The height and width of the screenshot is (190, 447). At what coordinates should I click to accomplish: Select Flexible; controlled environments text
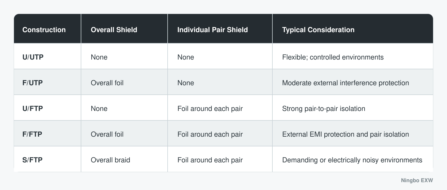click(333, 57)
